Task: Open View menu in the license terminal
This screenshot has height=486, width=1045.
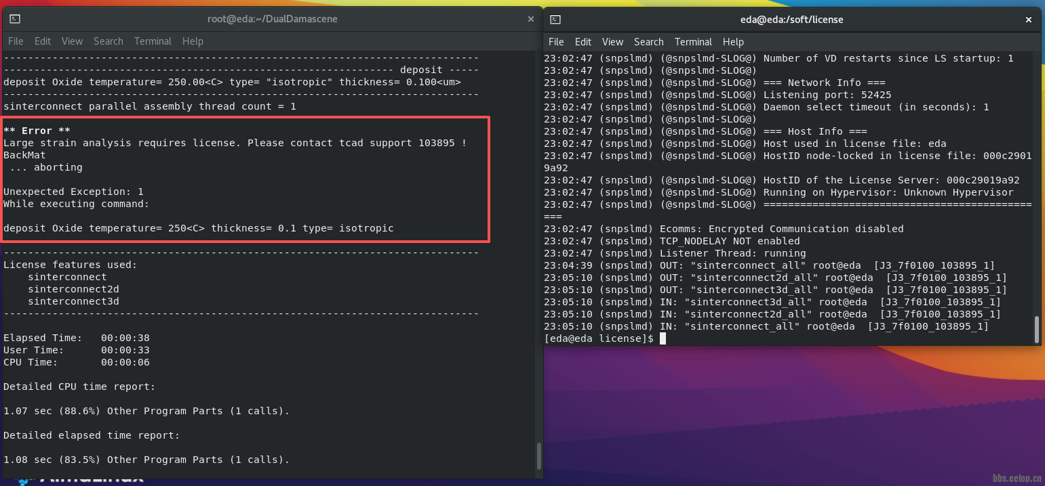Action: [612, 42]
